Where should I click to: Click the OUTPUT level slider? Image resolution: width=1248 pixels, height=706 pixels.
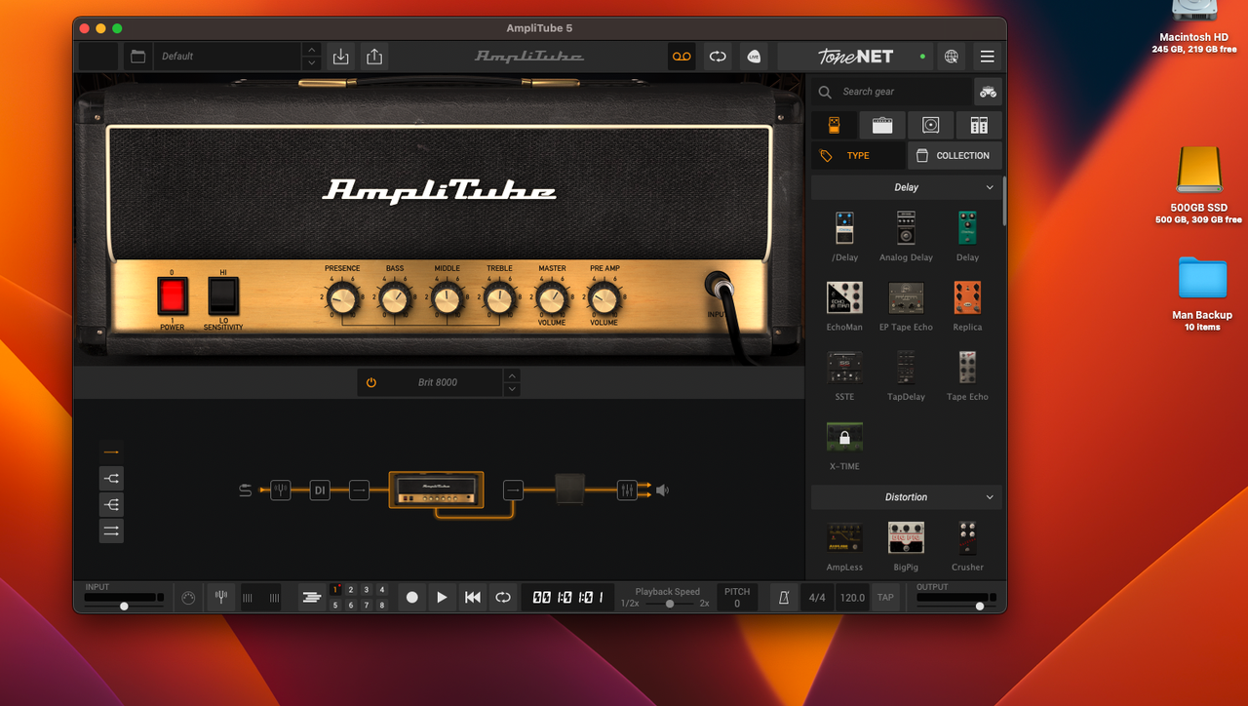[x=956, y=606]
